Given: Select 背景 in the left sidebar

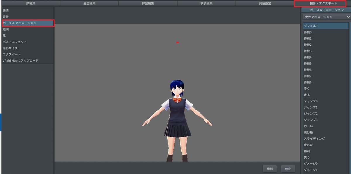Looking at the screenshot, I should pos(28,17).
